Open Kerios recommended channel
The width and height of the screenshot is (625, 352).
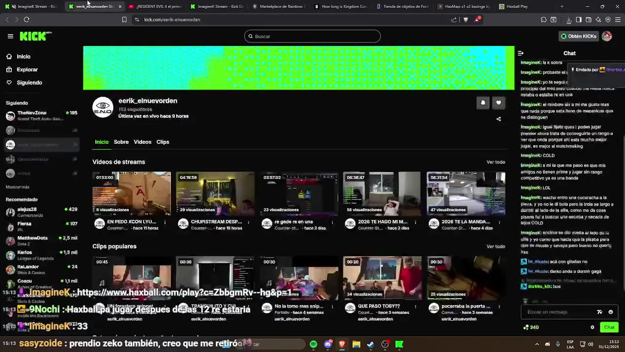42,255
